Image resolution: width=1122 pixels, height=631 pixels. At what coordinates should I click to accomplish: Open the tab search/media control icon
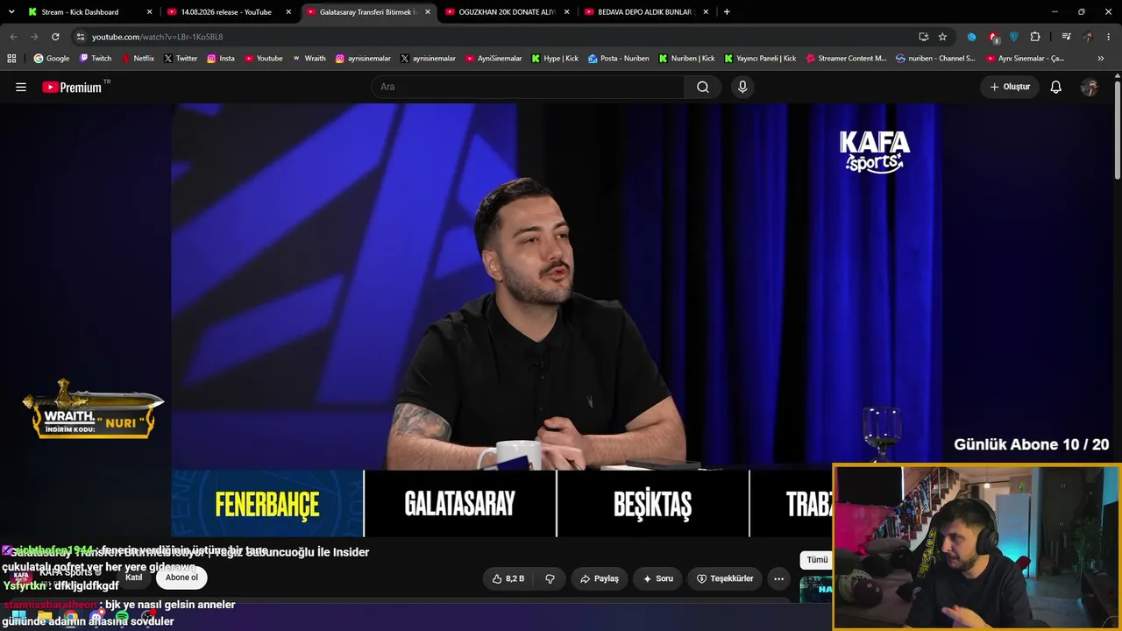1066,37
